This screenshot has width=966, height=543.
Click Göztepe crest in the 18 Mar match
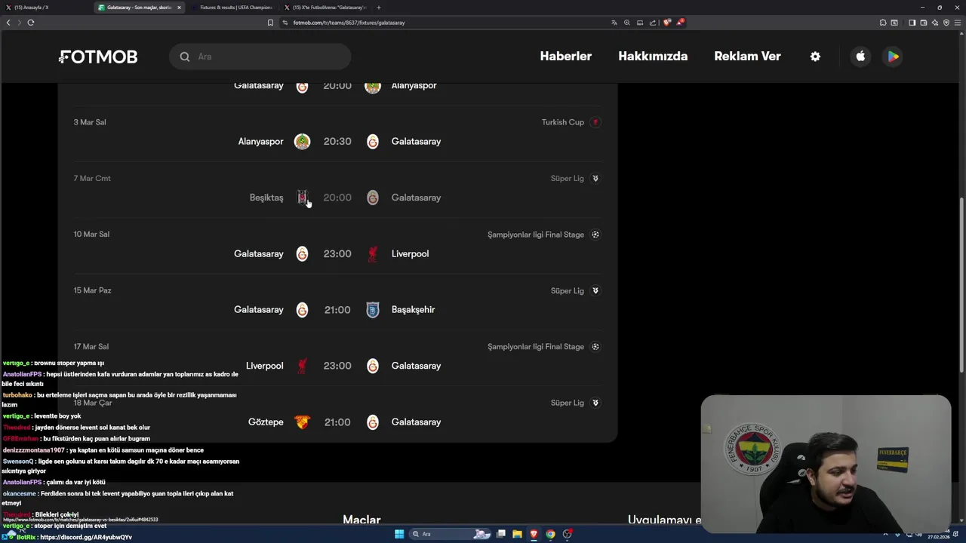pos(302,422)
